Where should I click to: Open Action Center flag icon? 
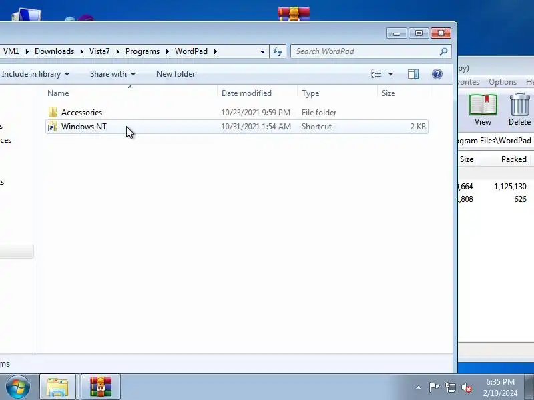click(x=434, y=387)
